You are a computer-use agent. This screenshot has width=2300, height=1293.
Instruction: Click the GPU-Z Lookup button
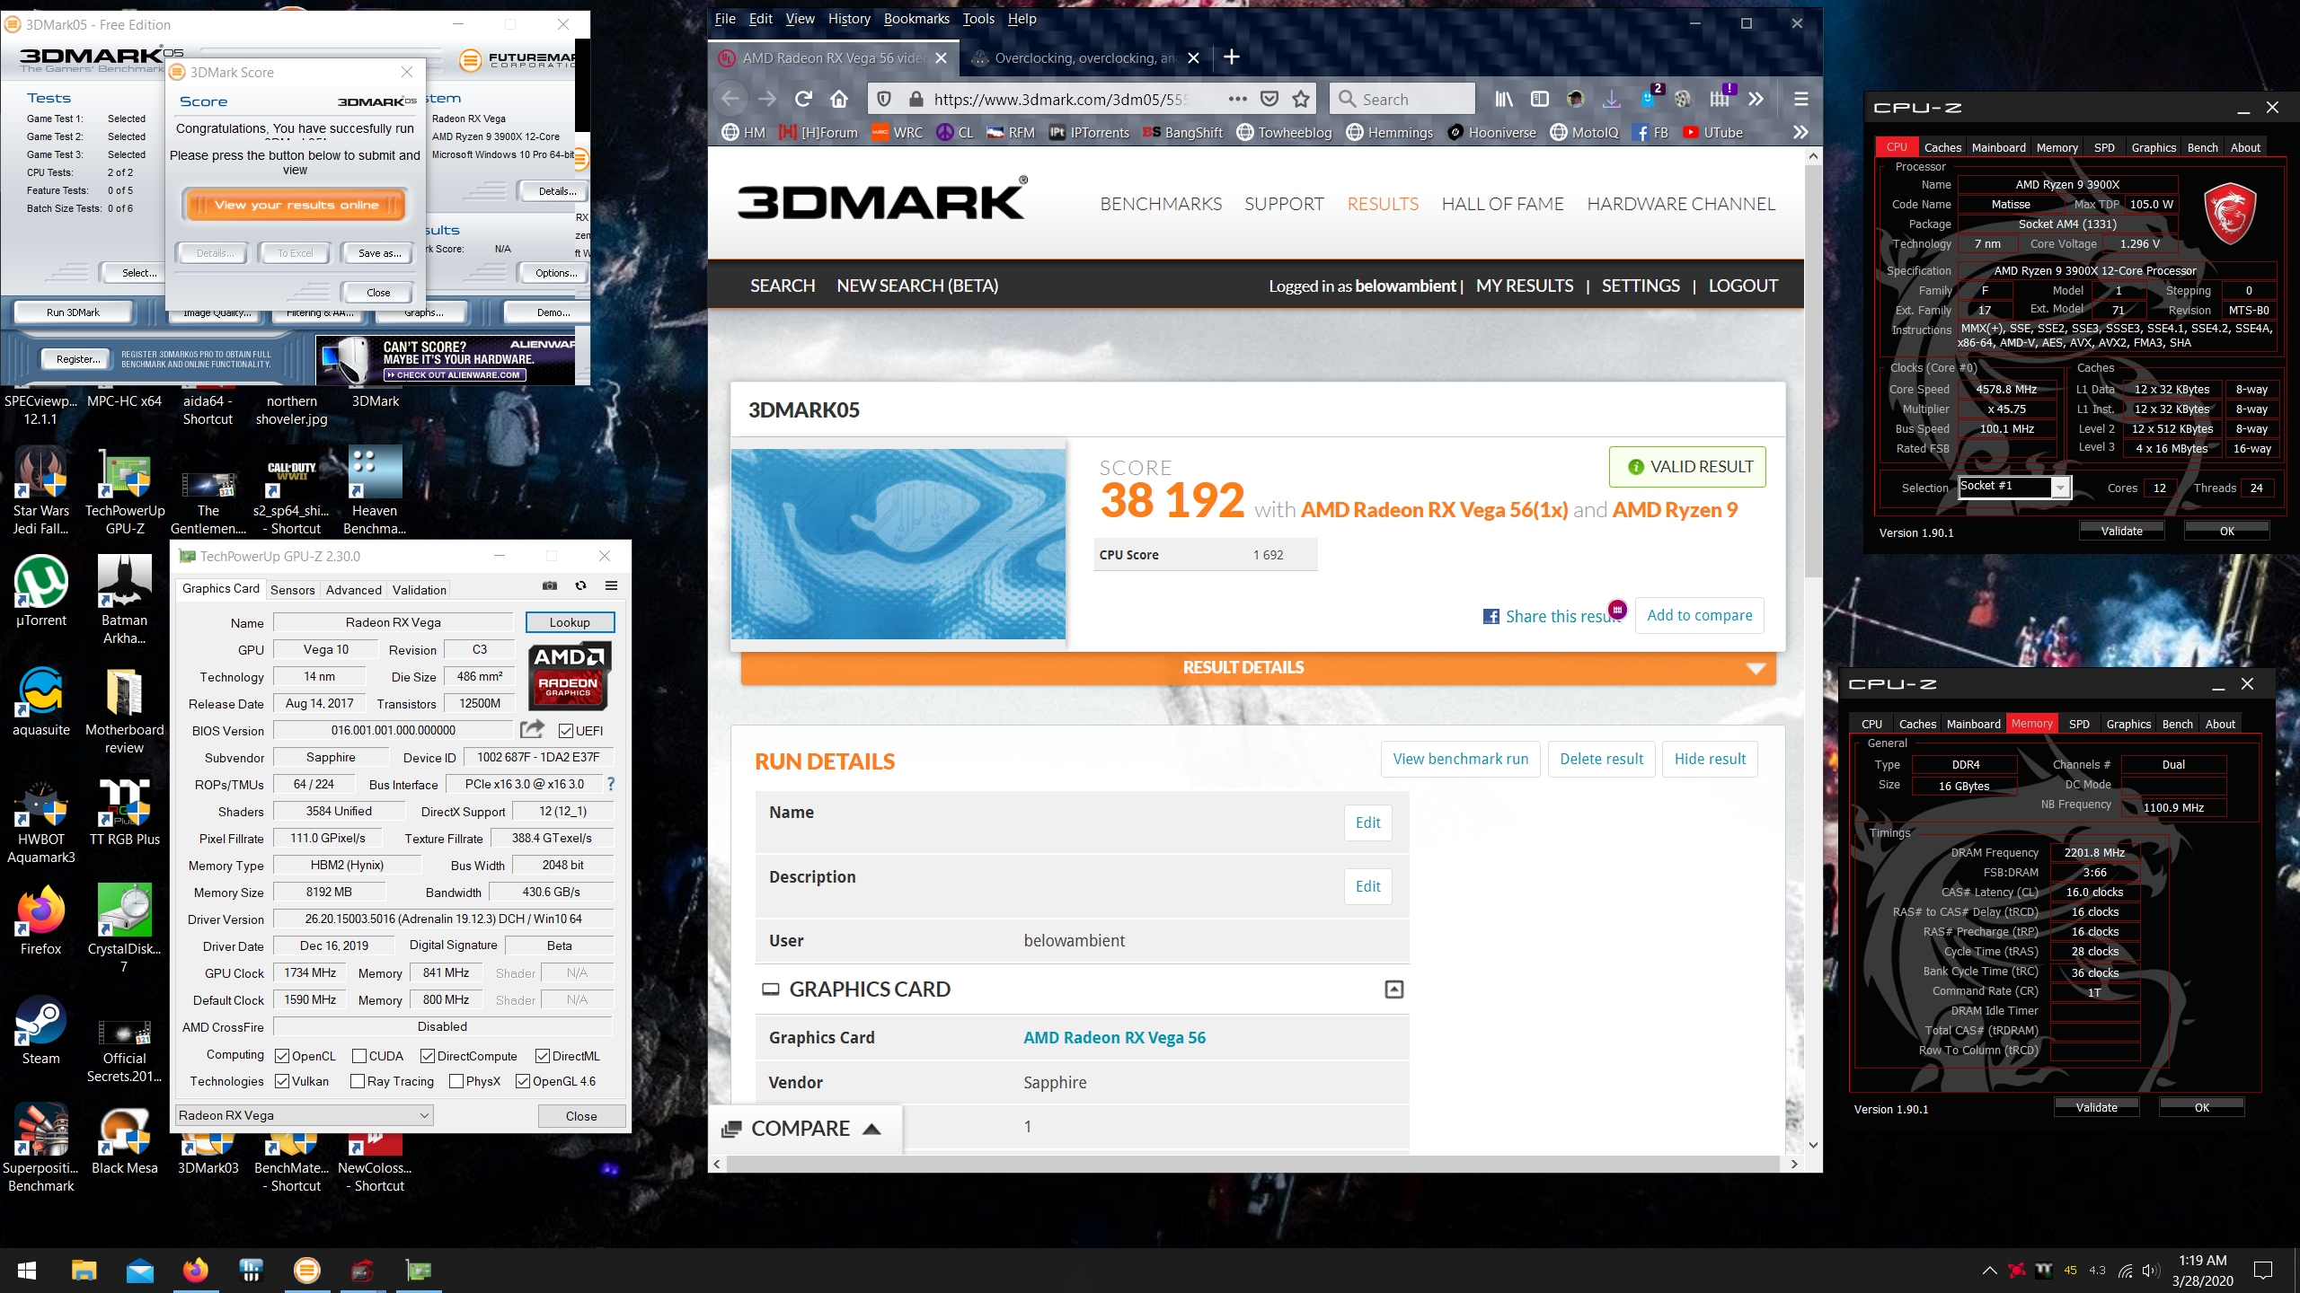570,622
